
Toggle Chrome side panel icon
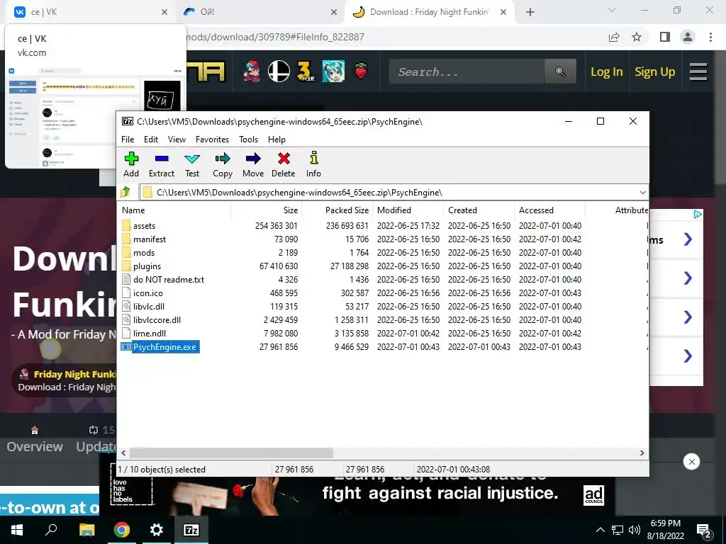(665, 37)
